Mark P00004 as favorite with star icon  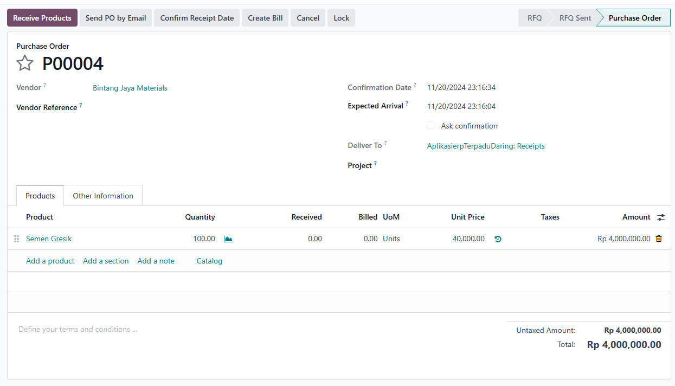tap(25, 63)
